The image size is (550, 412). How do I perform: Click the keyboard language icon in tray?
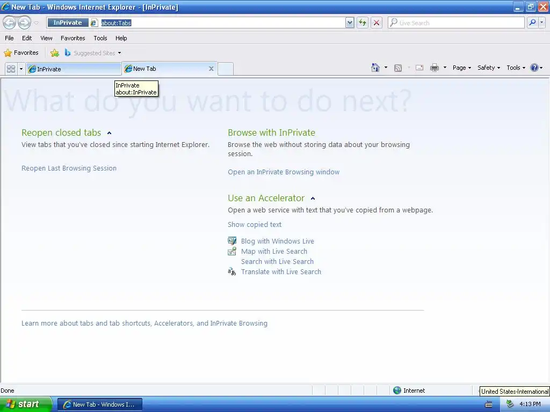488,404
